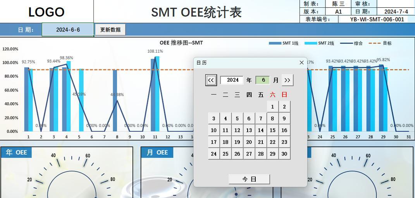Click the SMT 2线 legend entry
This screenshot has height=198, width=415.
click(x=319, y=43)
